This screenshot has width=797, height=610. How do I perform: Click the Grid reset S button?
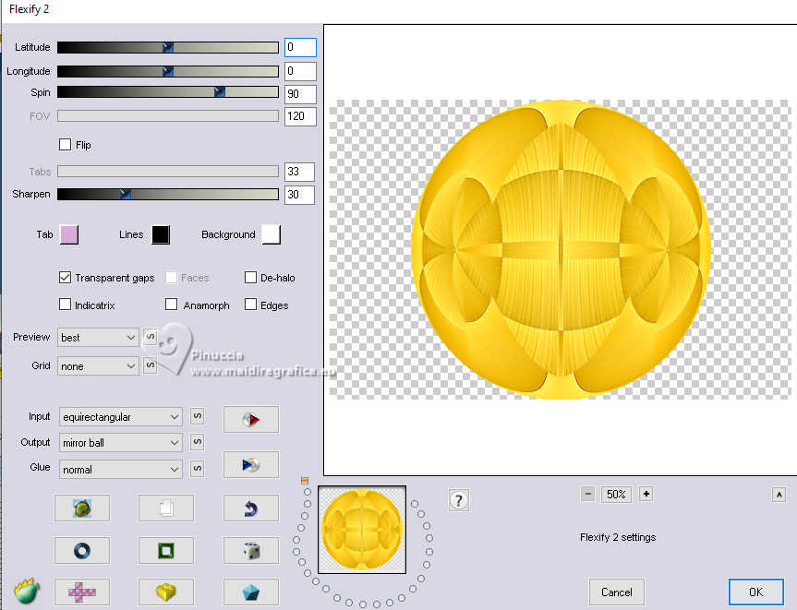(150, 365)
